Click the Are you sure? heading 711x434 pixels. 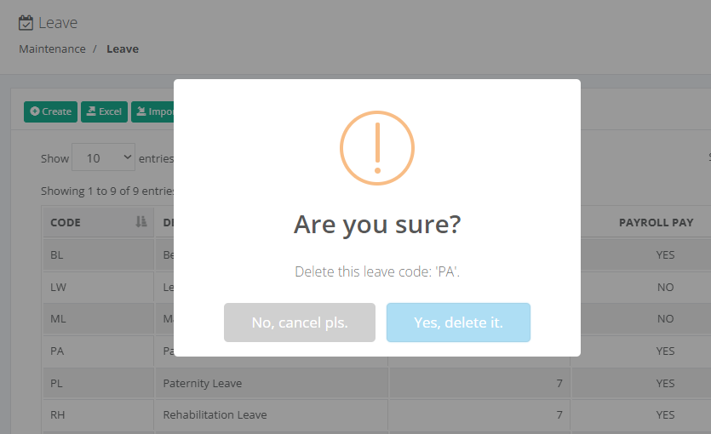[377, 225]
